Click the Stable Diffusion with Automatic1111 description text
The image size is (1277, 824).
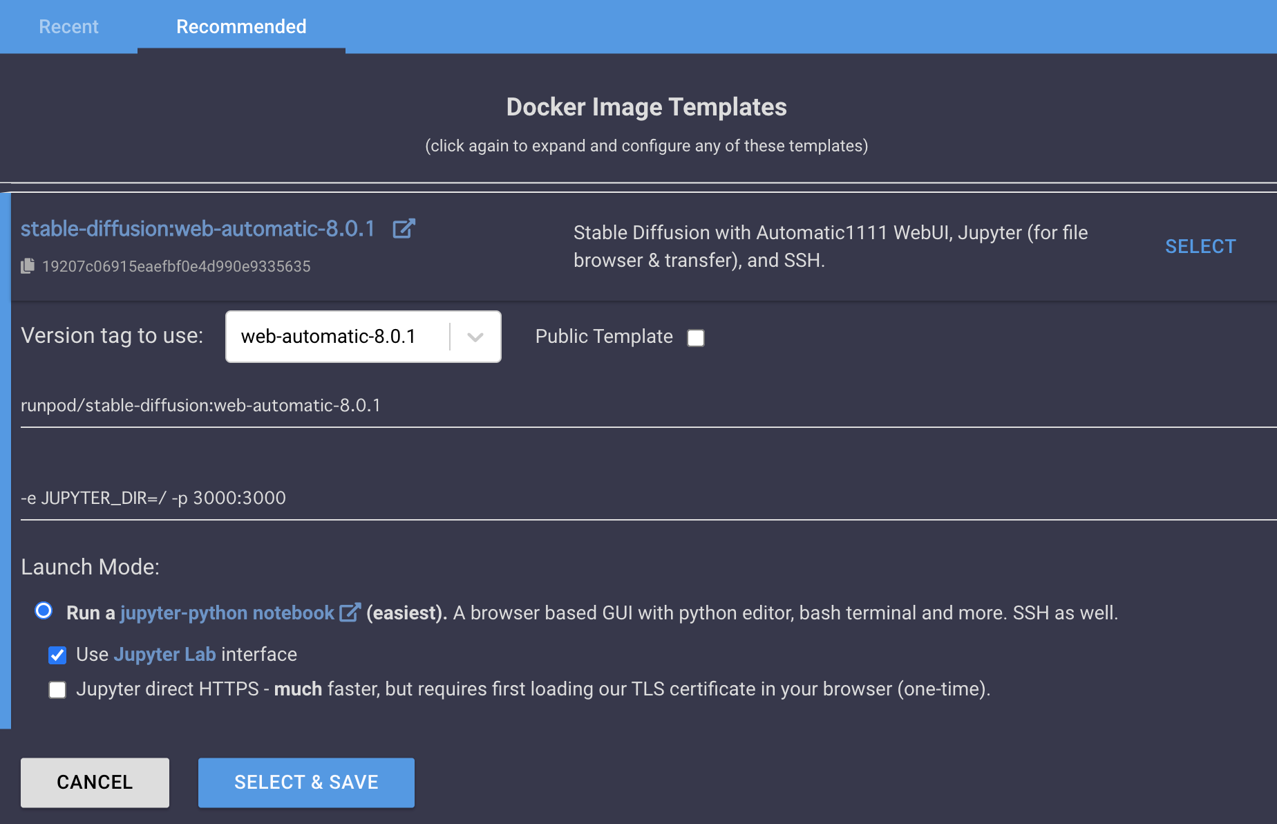click(831, 247)
